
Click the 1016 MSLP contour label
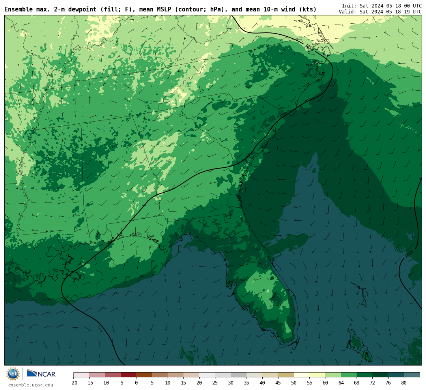(409, 254)
